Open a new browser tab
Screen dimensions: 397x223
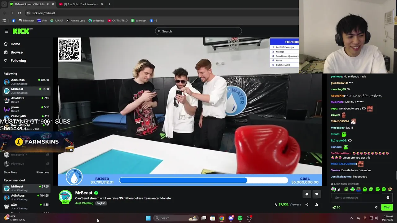(109, 4)
